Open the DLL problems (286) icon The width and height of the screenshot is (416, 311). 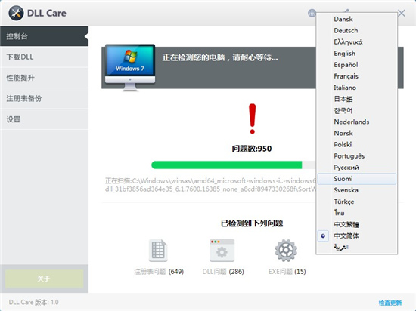pos(222,250)
